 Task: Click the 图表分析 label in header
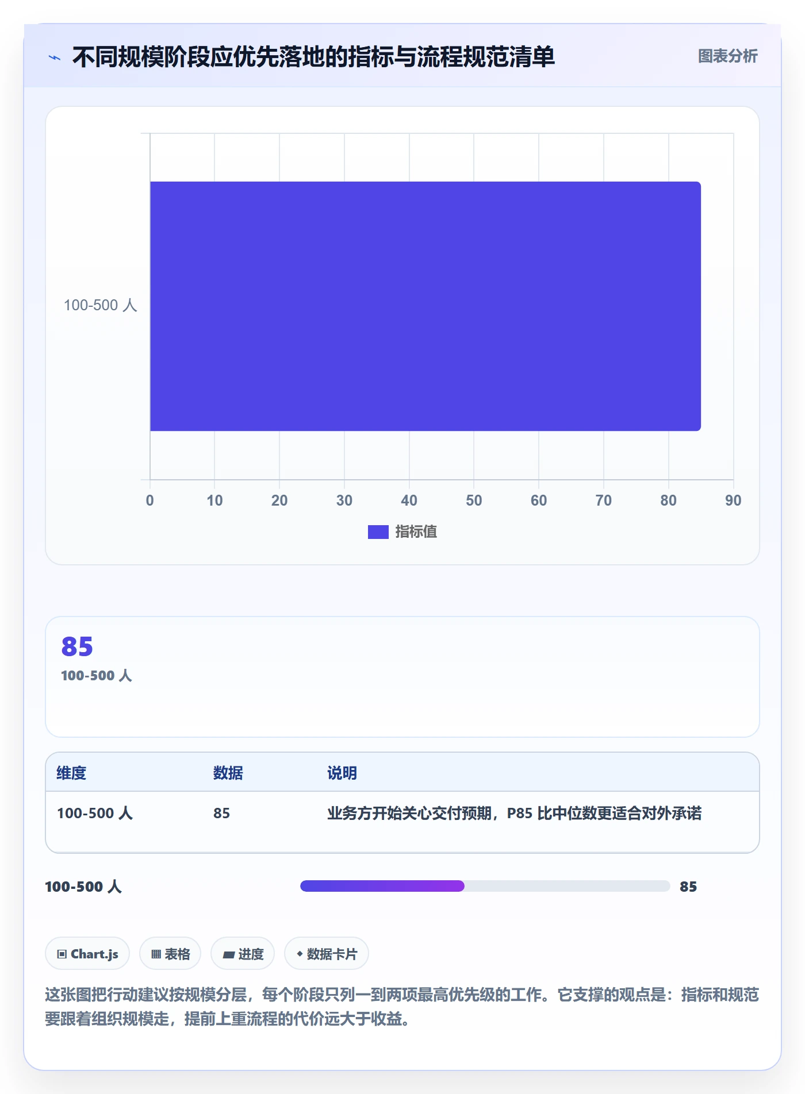(x=727, y=56)
